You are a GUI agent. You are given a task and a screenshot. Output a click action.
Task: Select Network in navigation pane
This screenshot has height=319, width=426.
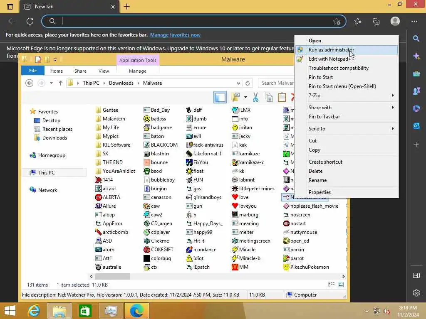pos(47,190)
